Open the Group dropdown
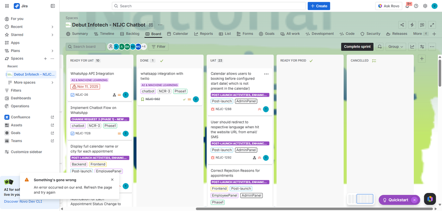Image resolution: width=442 pixels, height=211 pixels. [396, 47]
